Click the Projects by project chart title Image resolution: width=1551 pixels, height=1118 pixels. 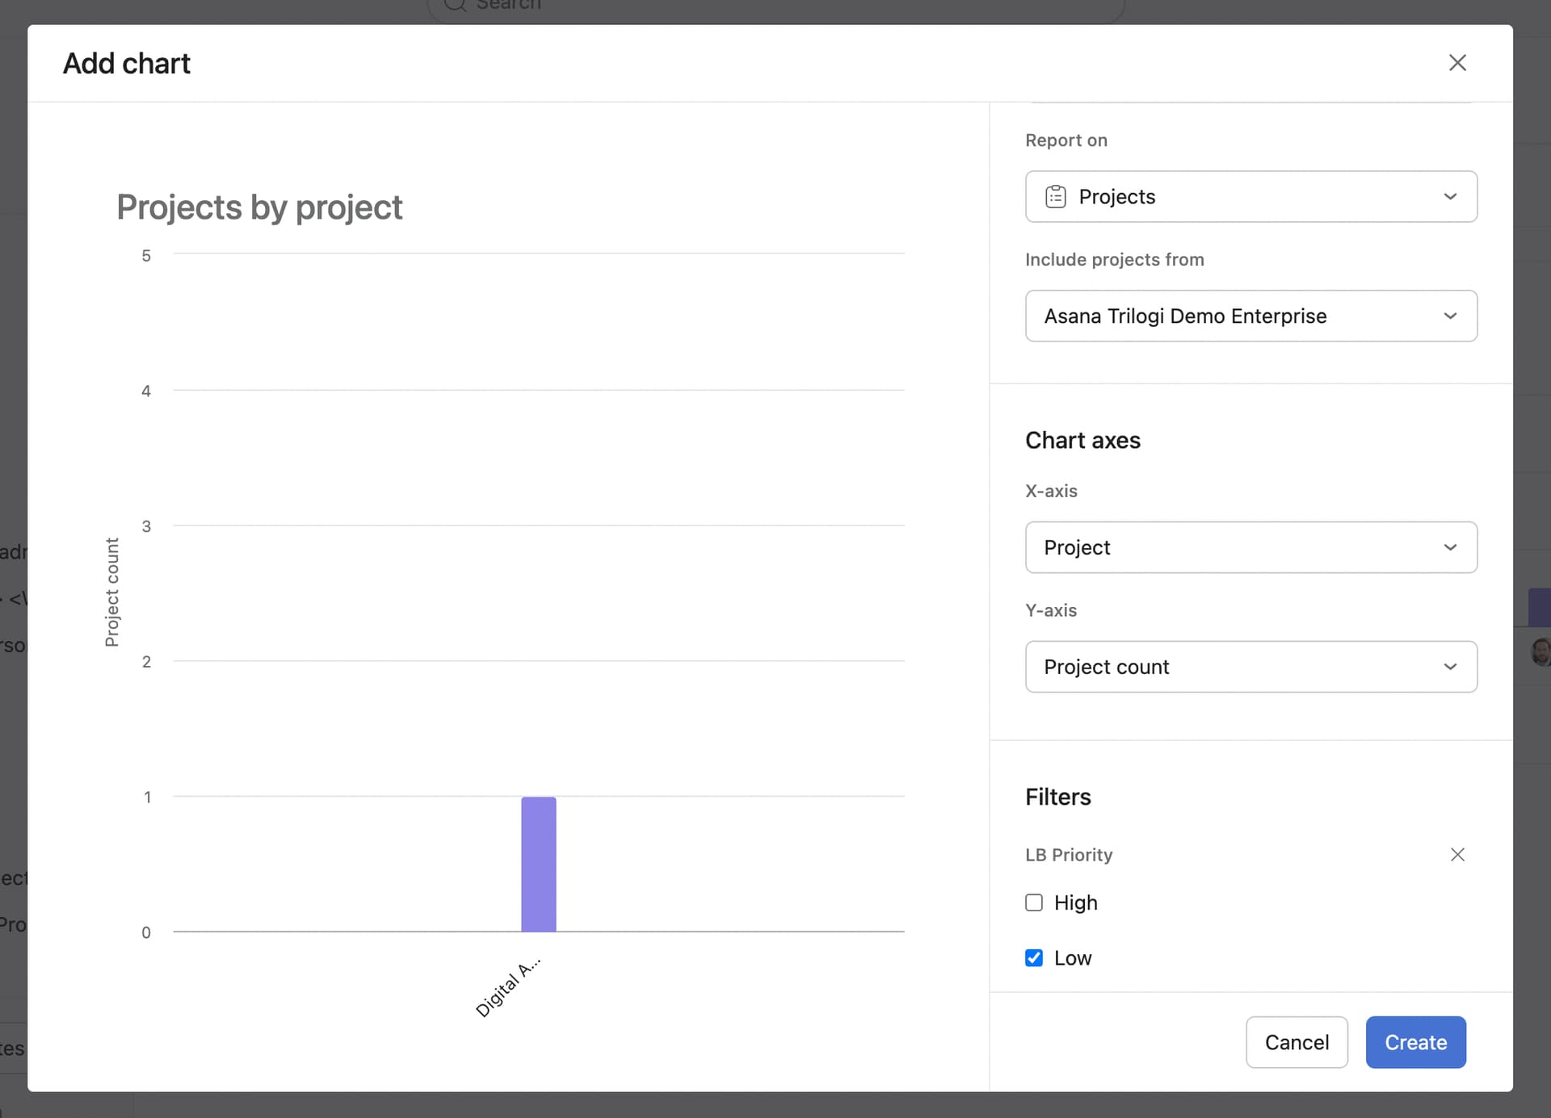(259, 207)
